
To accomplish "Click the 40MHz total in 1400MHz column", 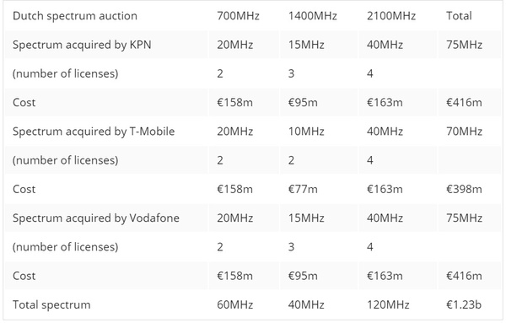I will (x=306, y=304).
